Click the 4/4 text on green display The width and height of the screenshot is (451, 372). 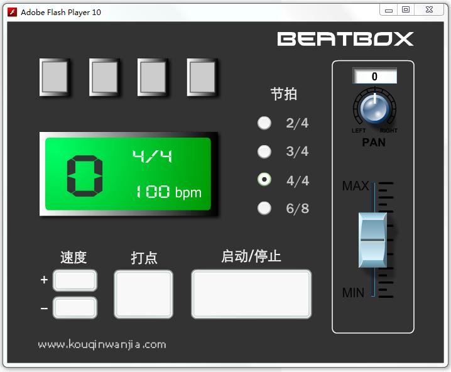(x=152, y=156)
